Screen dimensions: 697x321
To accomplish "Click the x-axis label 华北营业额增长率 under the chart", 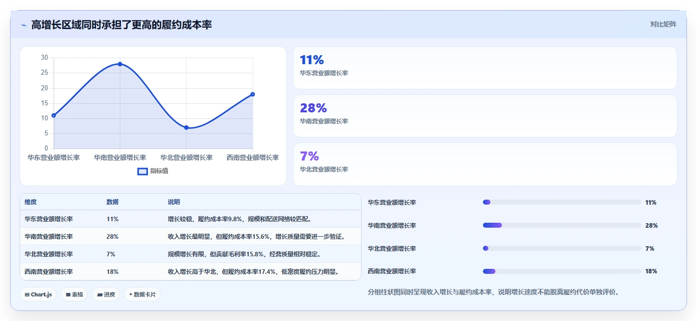I will (186, 157).
